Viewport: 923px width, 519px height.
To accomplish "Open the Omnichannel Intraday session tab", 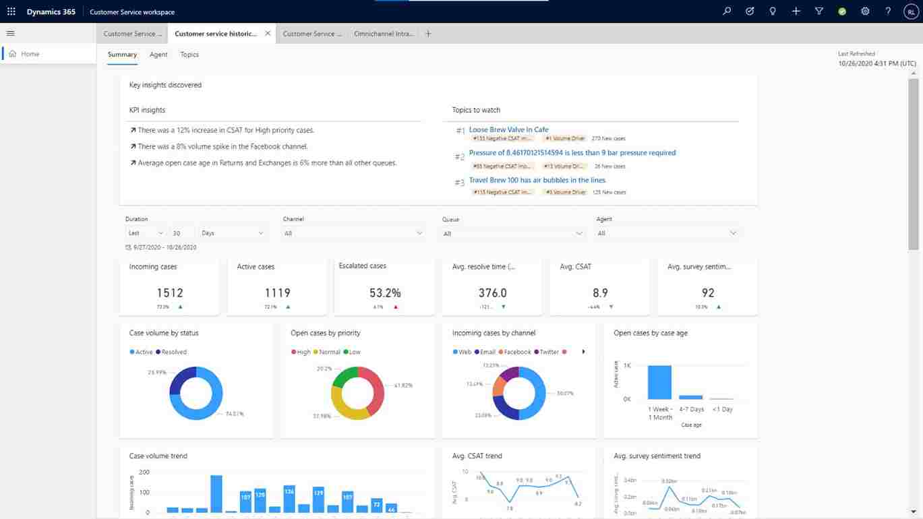I will point(384,34).
